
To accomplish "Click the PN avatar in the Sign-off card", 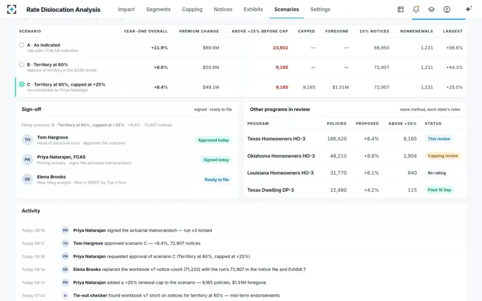I will [27, 159].
